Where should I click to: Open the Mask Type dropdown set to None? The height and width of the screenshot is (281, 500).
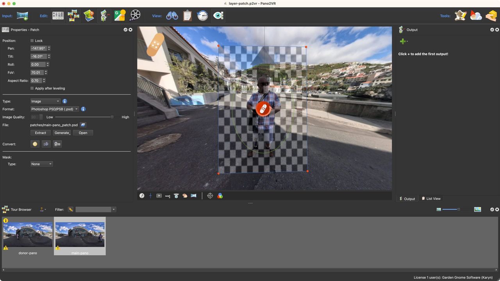41,164
